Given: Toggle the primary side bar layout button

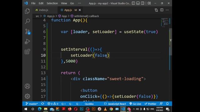Looking at the screenshot, I should [x=133, y=3].
